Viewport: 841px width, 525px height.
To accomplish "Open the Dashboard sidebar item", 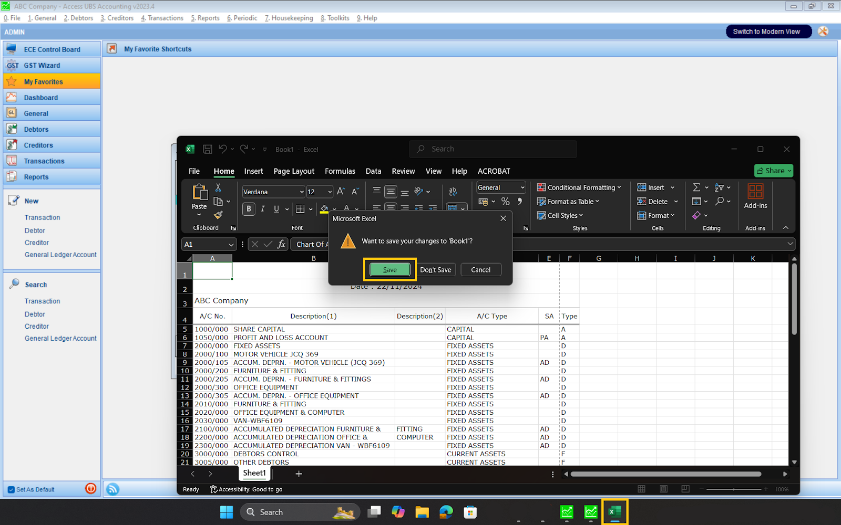I will tap(52, 98).
